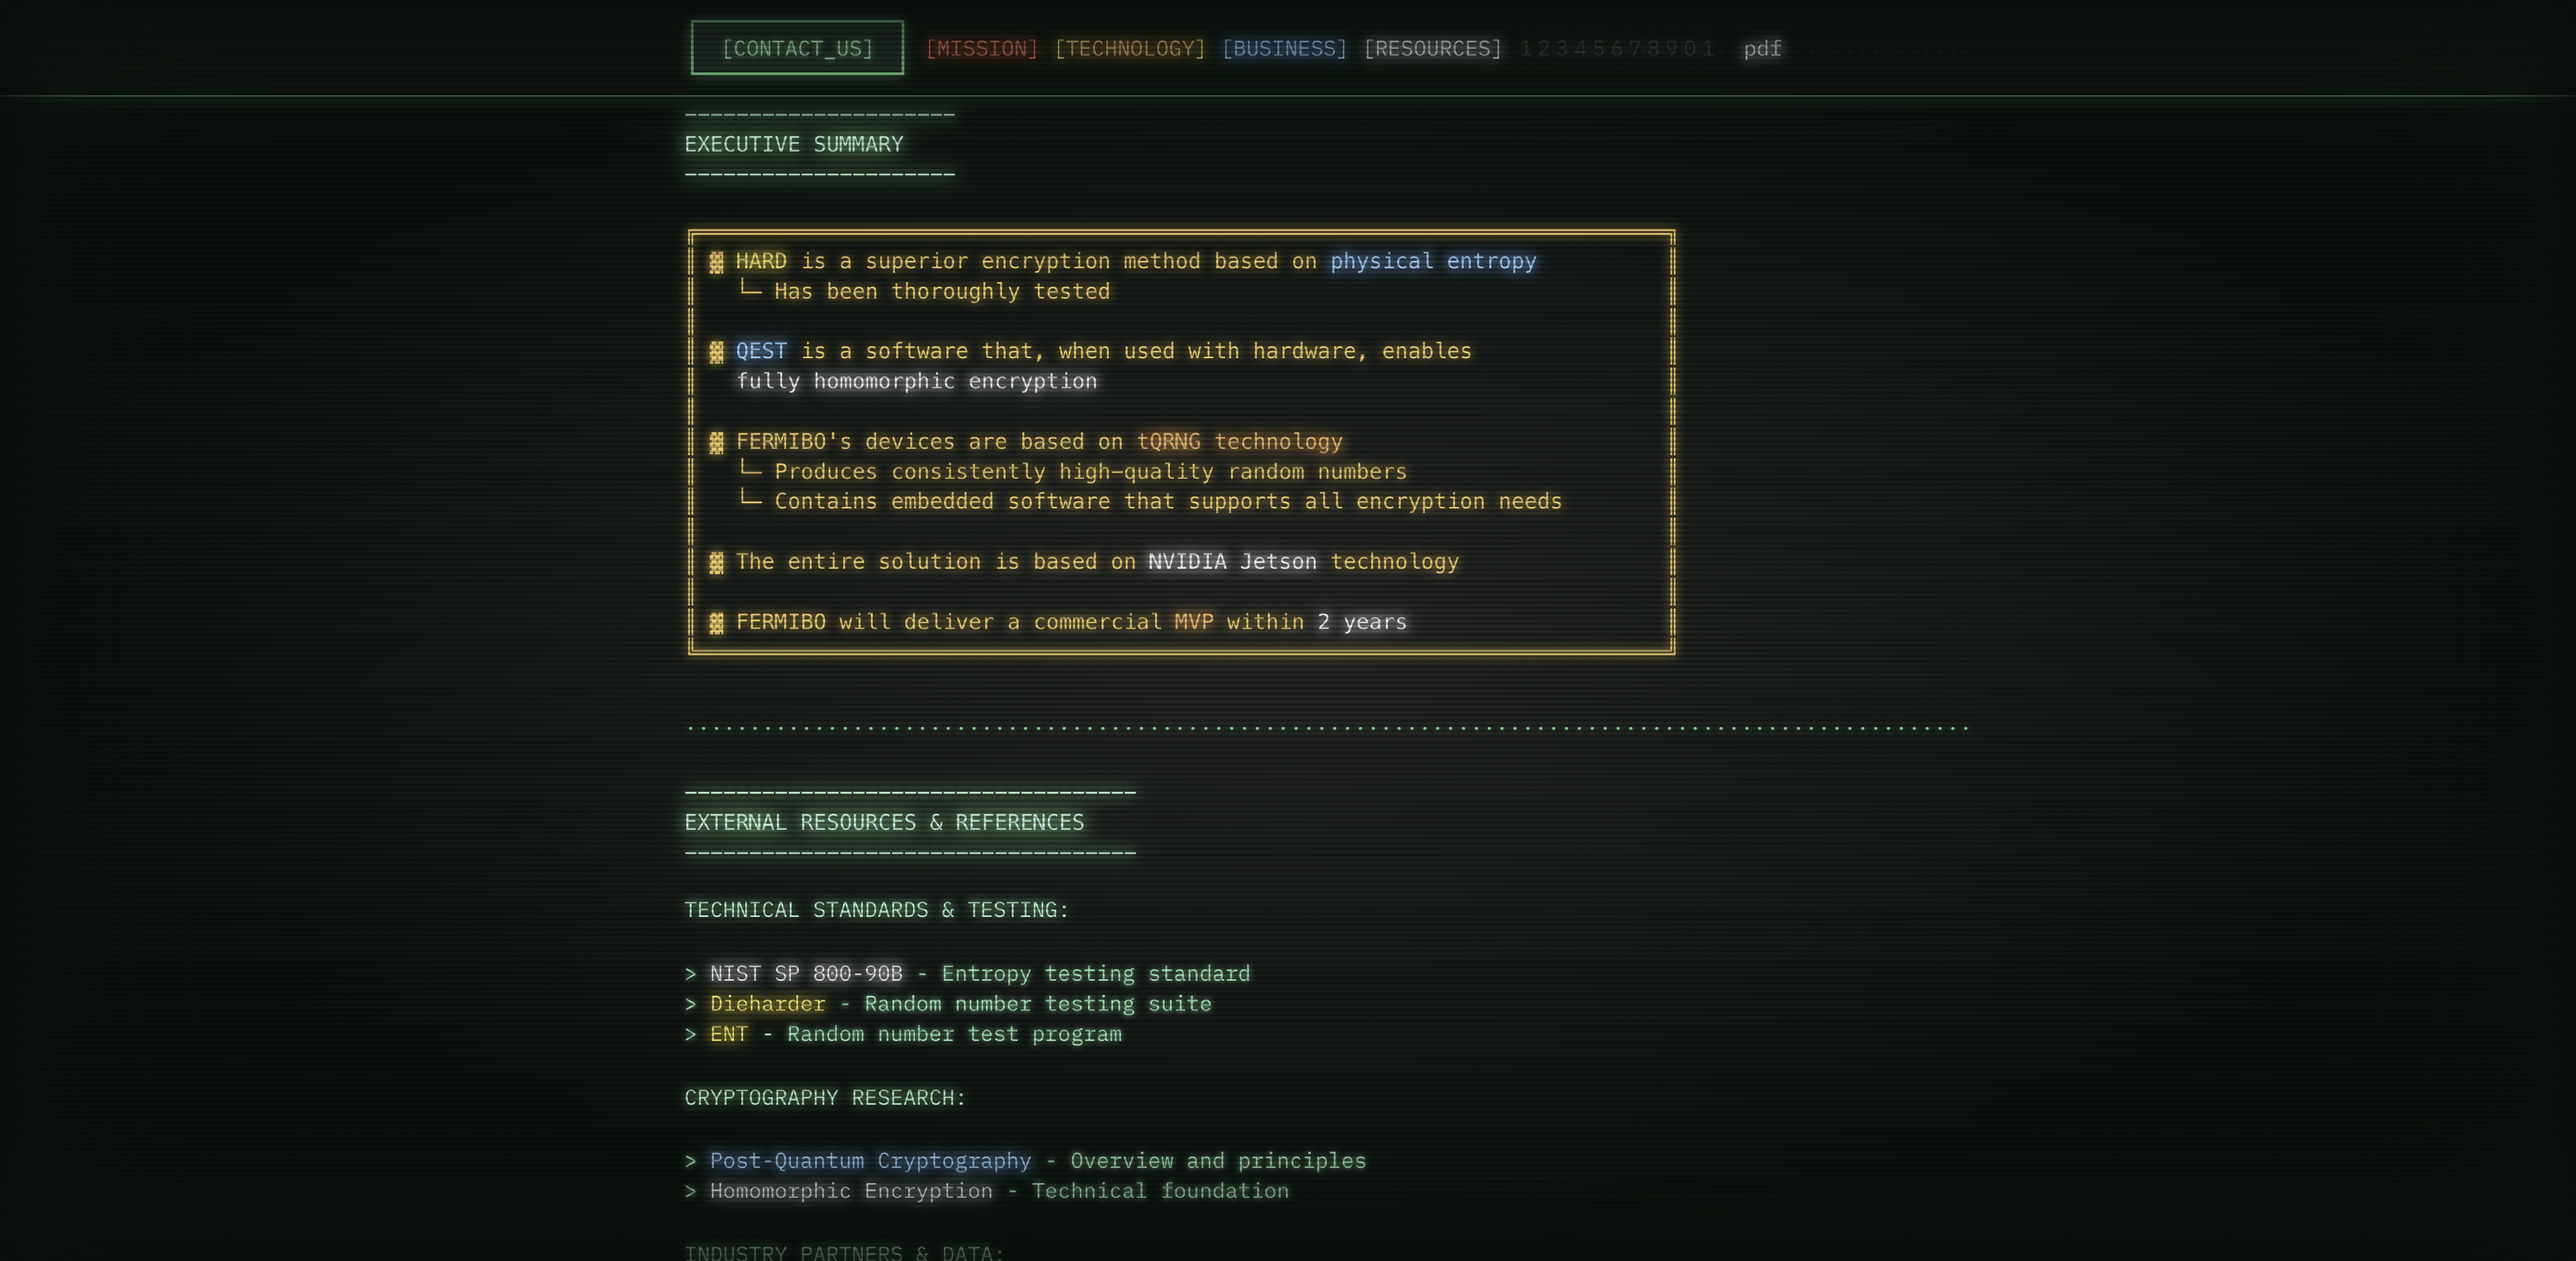Switch to the BUSINESS section
The width and height of the screenshot is (2576, 1261).
point(1284,48)
